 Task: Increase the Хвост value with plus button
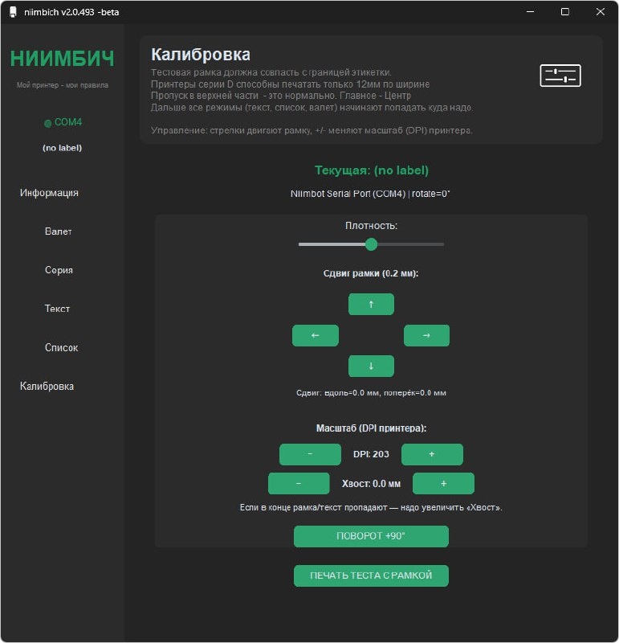[443, 484]
